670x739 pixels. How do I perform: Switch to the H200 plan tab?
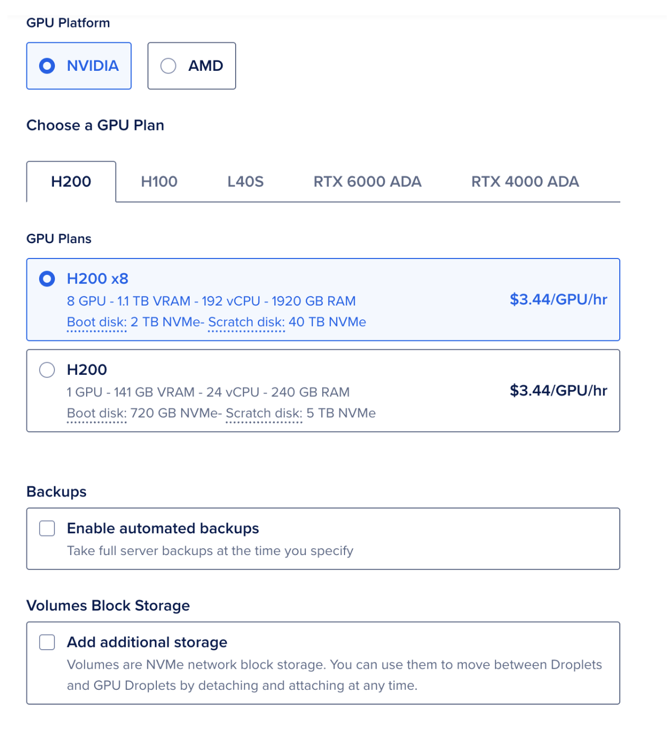[71, 182]
